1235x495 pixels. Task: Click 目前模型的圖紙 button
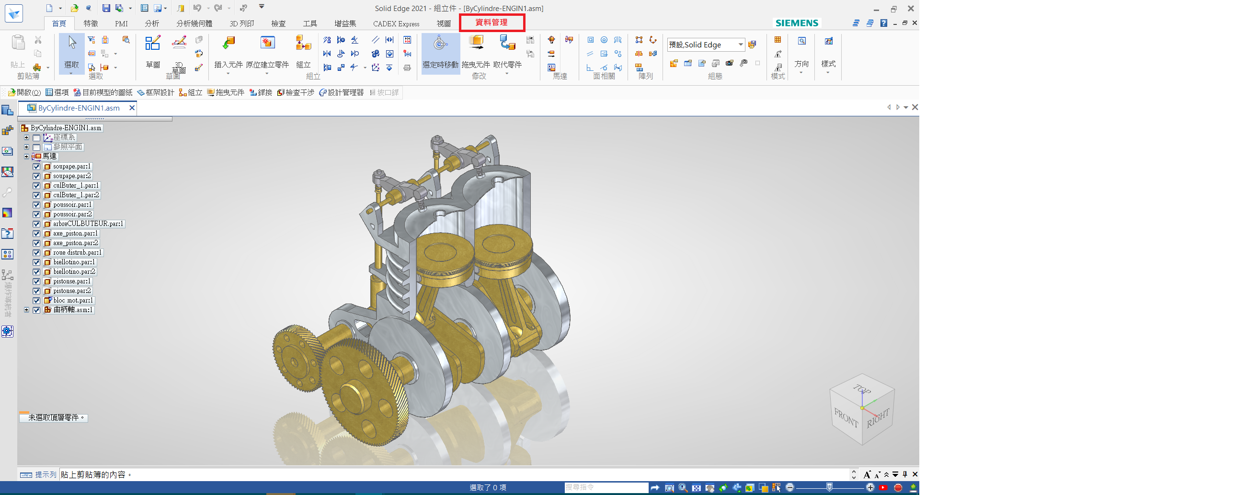pyautogui.click(x=103, y=92)
